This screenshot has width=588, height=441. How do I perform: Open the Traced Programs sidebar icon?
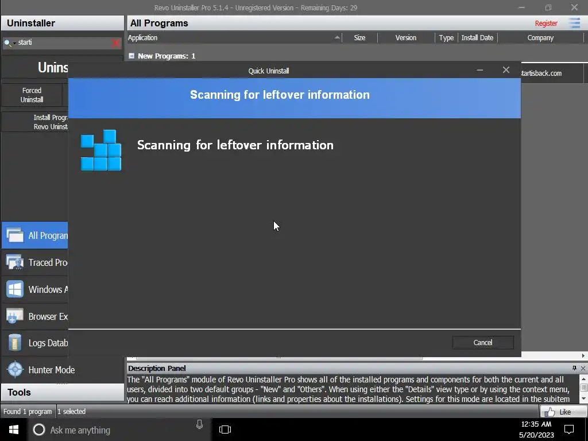click(x=15, y=262)
